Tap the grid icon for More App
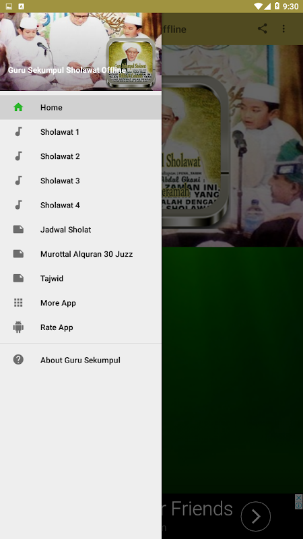Viewport: 303px width, 539px height. [18, 303]
